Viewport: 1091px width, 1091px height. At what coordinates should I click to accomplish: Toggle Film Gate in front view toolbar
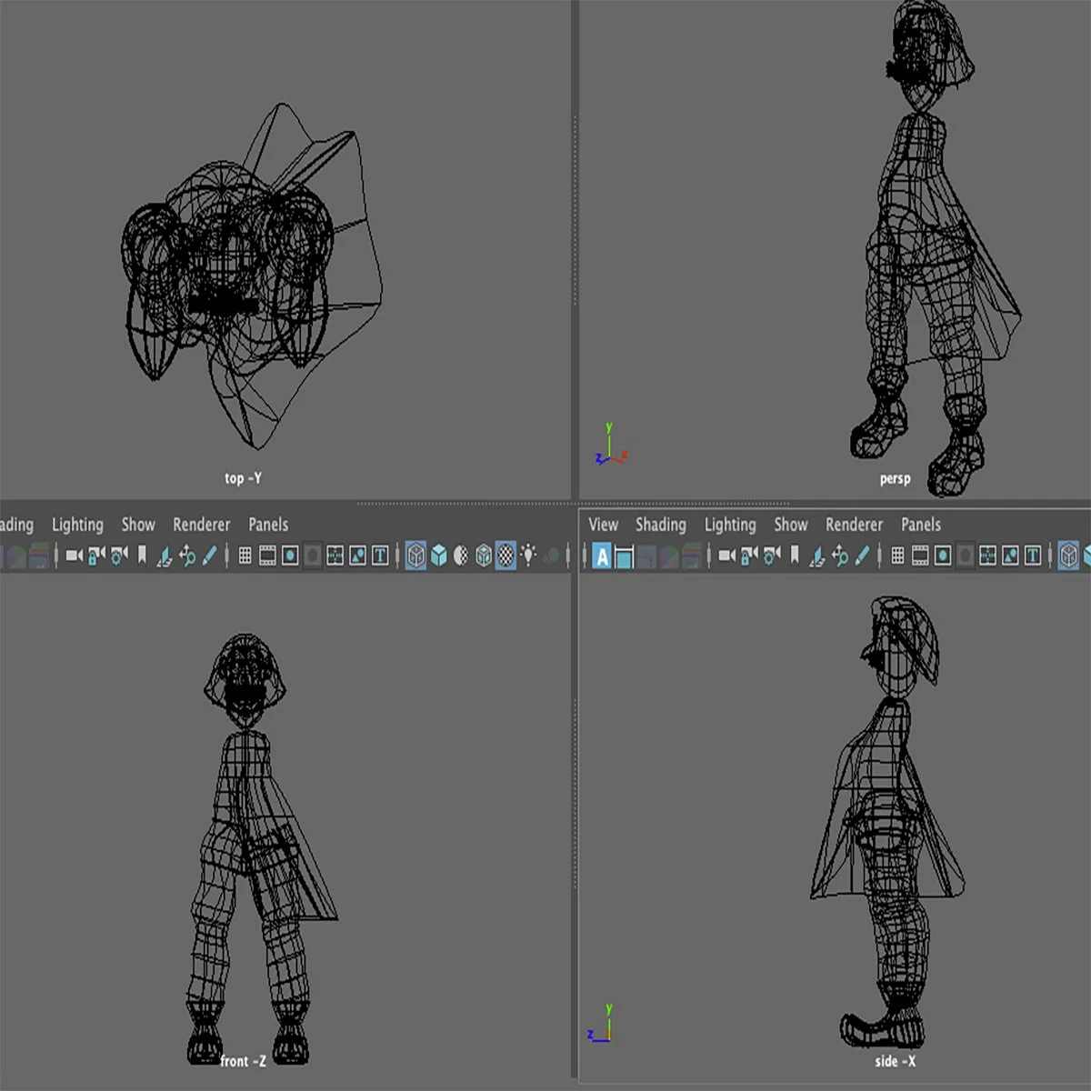pos(267,555)
